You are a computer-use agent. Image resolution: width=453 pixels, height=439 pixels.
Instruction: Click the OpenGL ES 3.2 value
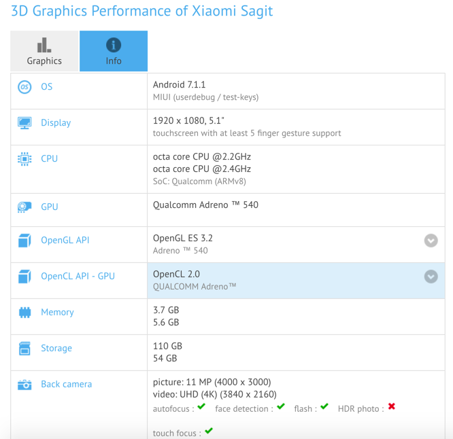[183, 238]
